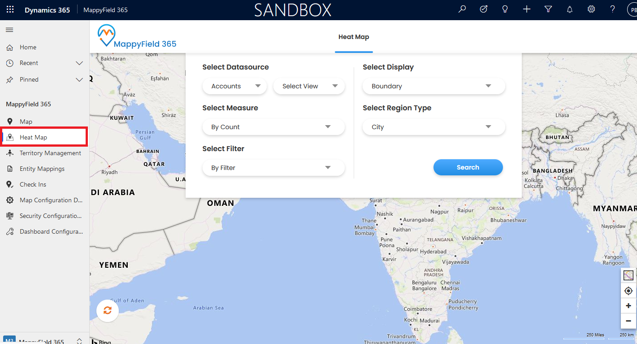The image size is (637, 344).
Task: Click the Check Ins location icon
Action: tap(9, 184)
